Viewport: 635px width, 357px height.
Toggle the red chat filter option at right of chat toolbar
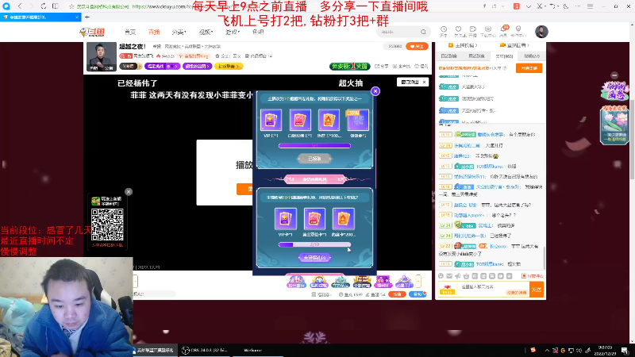[533, 276]
